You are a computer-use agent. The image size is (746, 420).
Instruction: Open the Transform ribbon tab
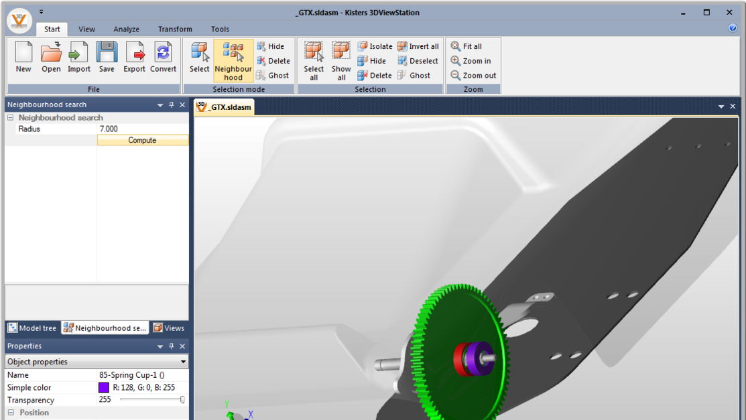pos(175,29)
